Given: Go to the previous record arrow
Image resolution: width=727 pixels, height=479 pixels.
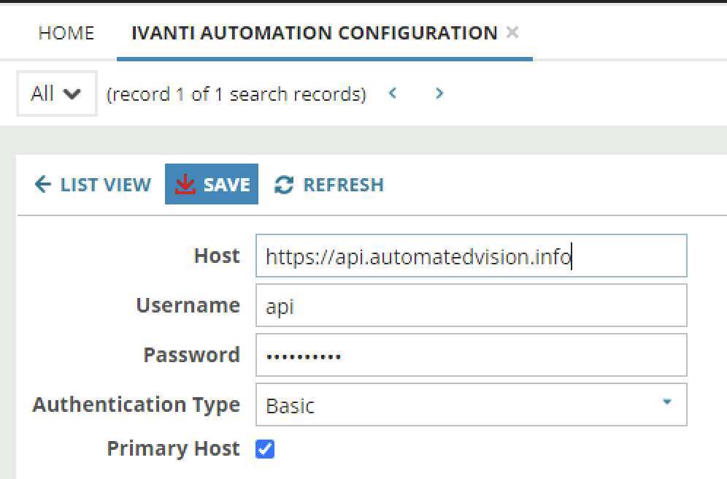Looking at the screenshot, I should [x=393, y=93].
